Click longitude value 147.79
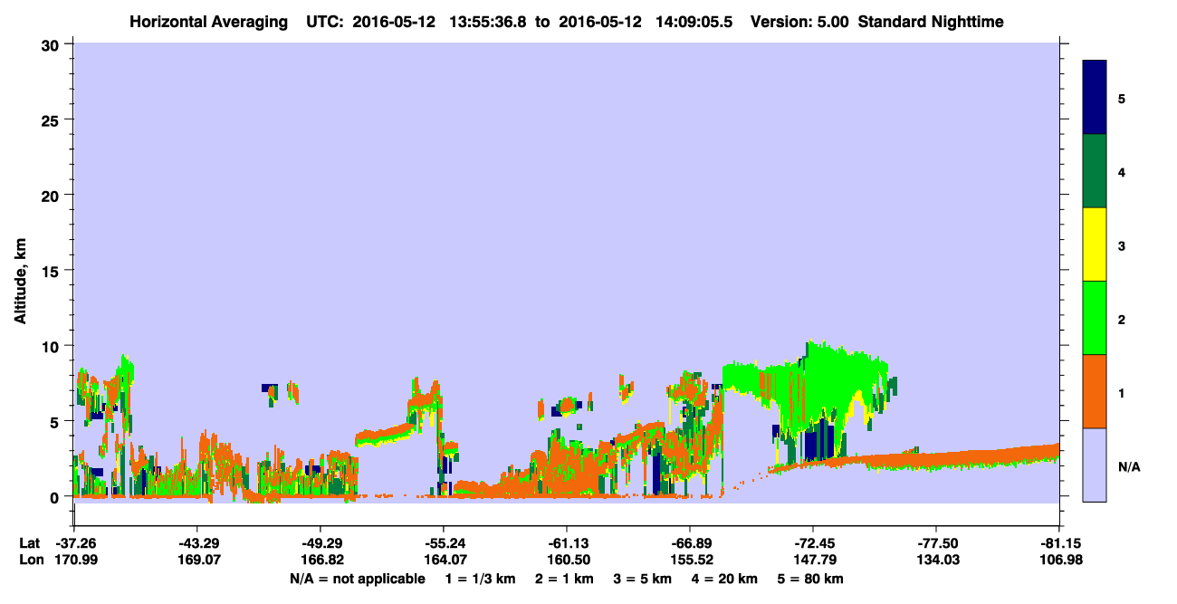1177x604 pixels. 813,561
